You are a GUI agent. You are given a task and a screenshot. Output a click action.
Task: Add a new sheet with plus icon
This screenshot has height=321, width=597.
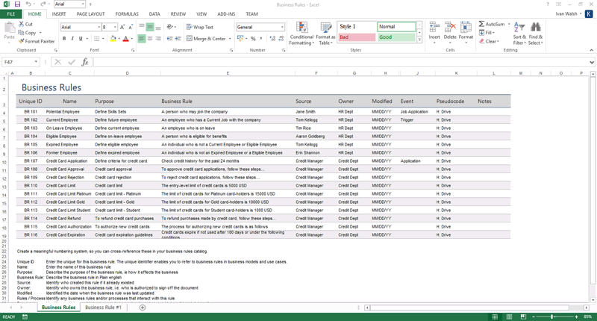pyautogui.click(x=143, y=308)
